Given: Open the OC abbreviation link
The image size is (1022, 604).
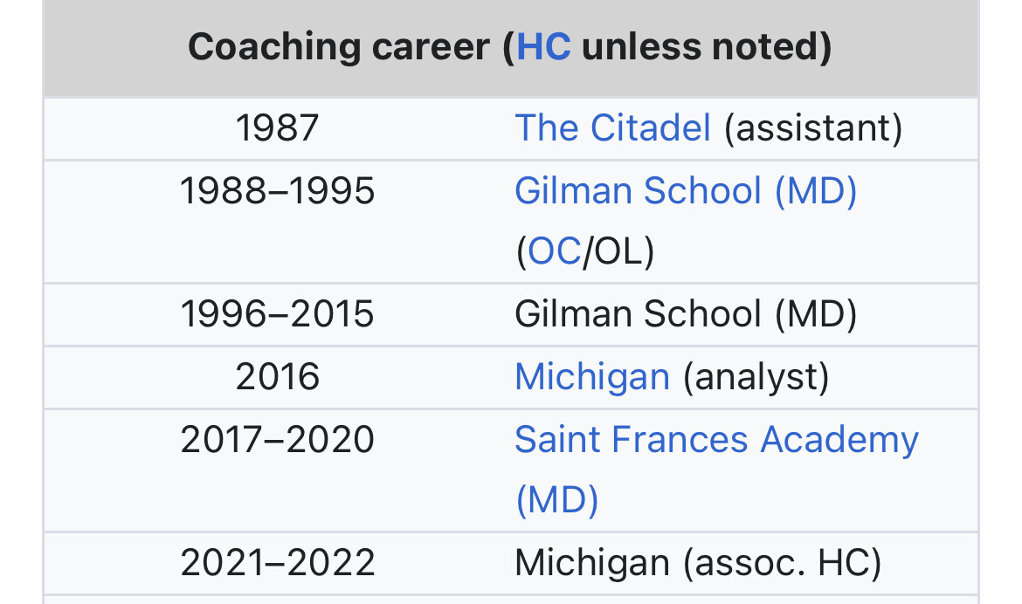Looking at the screenshot, I should click(x=554, y=251).
